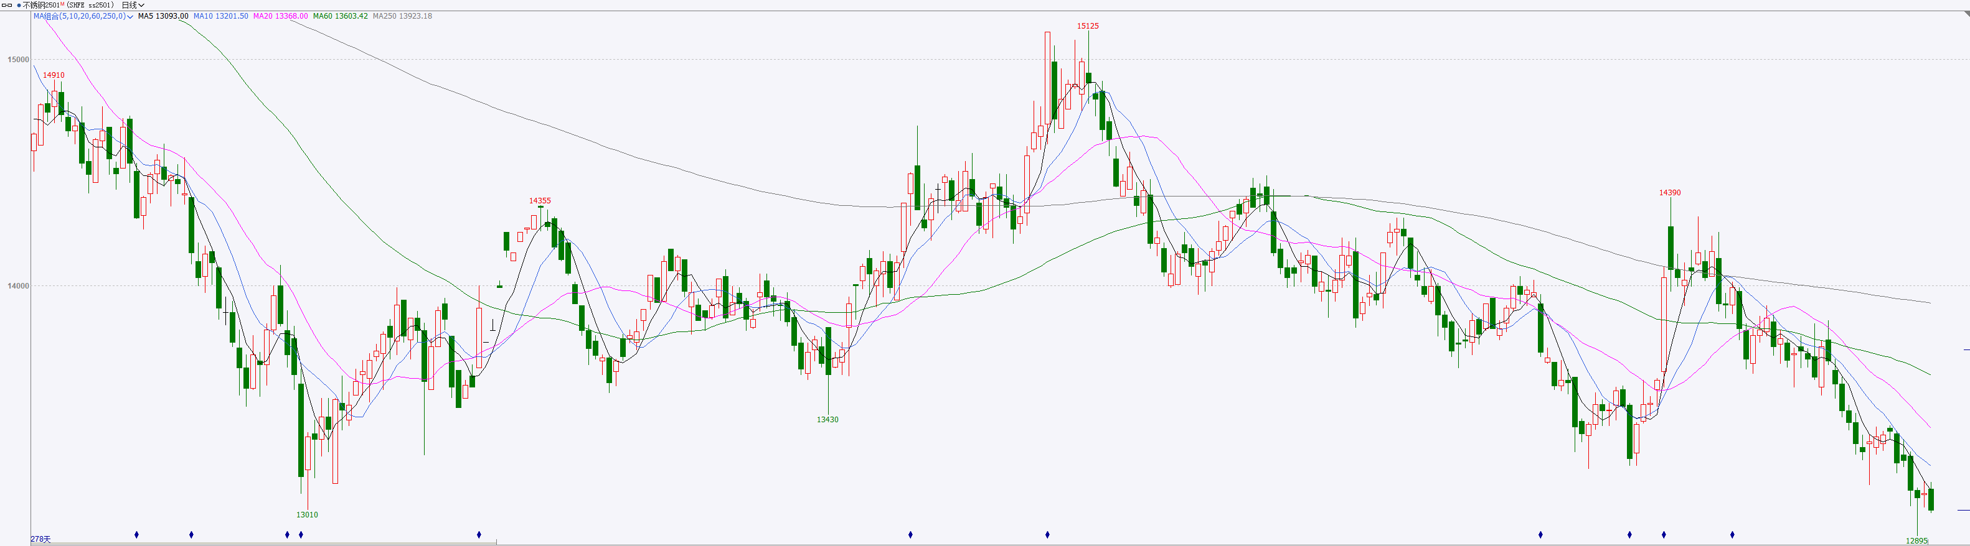1970x546 pixels.
Task: Click the horizontal scrollbar at chart bottom
Action: point(264,542)
